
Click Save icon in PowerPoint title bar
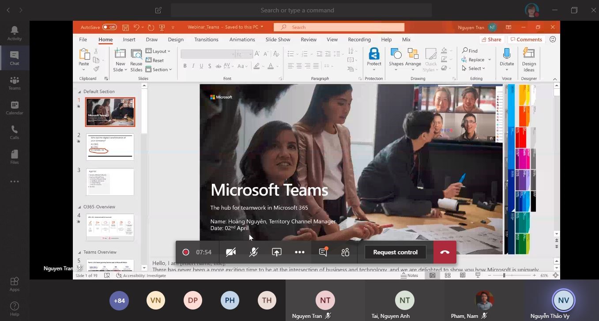click(x=126, y=27)
